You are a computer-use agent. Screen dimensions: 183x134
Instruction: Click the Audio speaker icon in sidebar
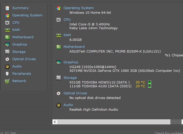coord(7,67)
